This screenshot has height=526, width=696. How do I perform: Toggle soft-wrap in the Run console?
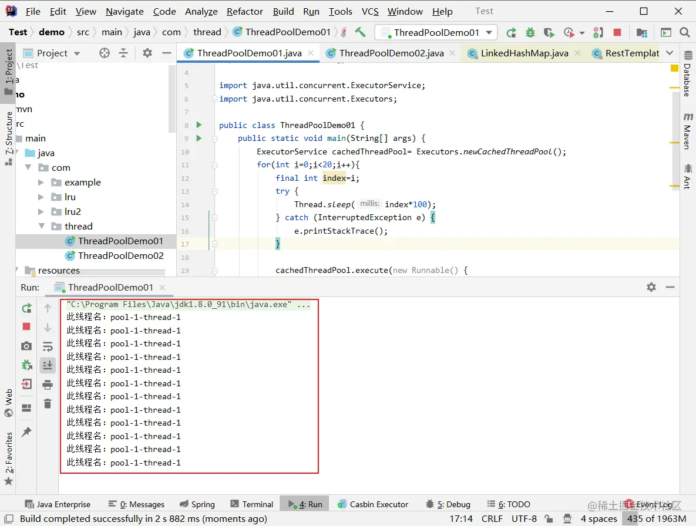(48, 346)
